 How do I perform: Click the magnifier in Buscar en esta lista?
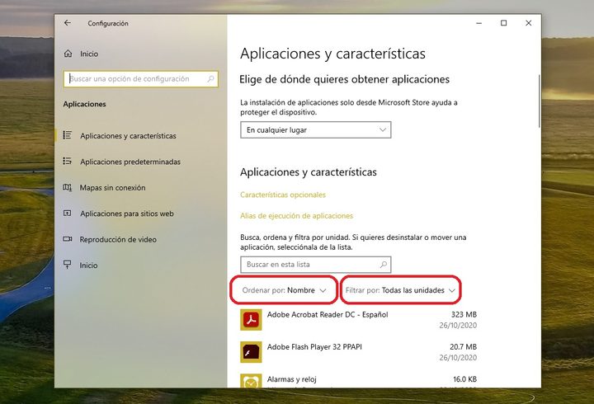[384, 265]
